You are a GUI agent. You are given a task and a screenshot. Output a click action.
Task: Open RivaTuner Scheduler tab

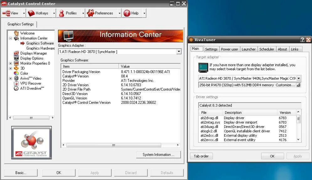pos(267,49)
